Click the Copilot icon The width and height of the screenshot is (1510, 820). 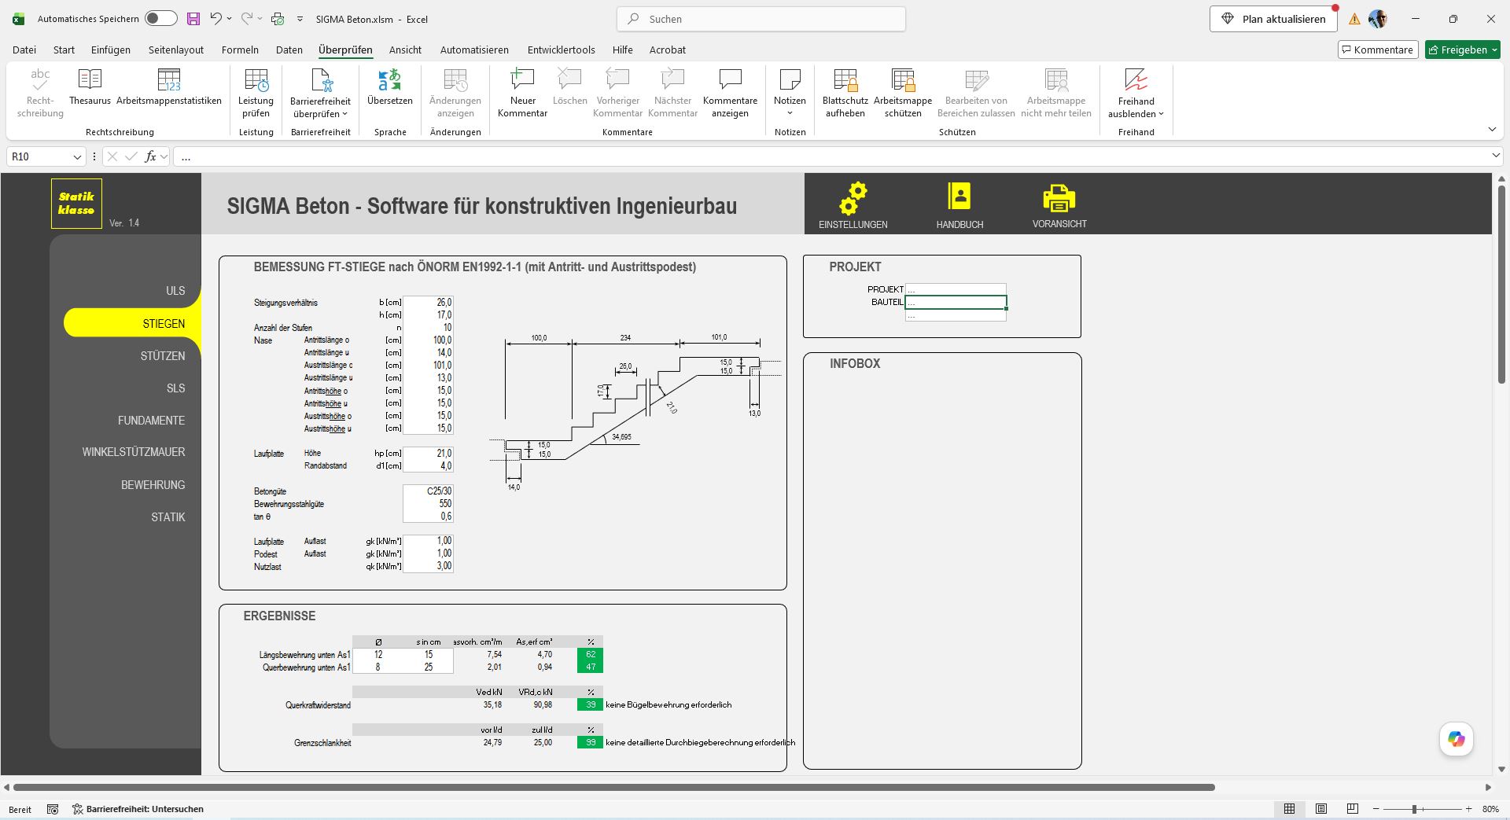click(1457, 739)
